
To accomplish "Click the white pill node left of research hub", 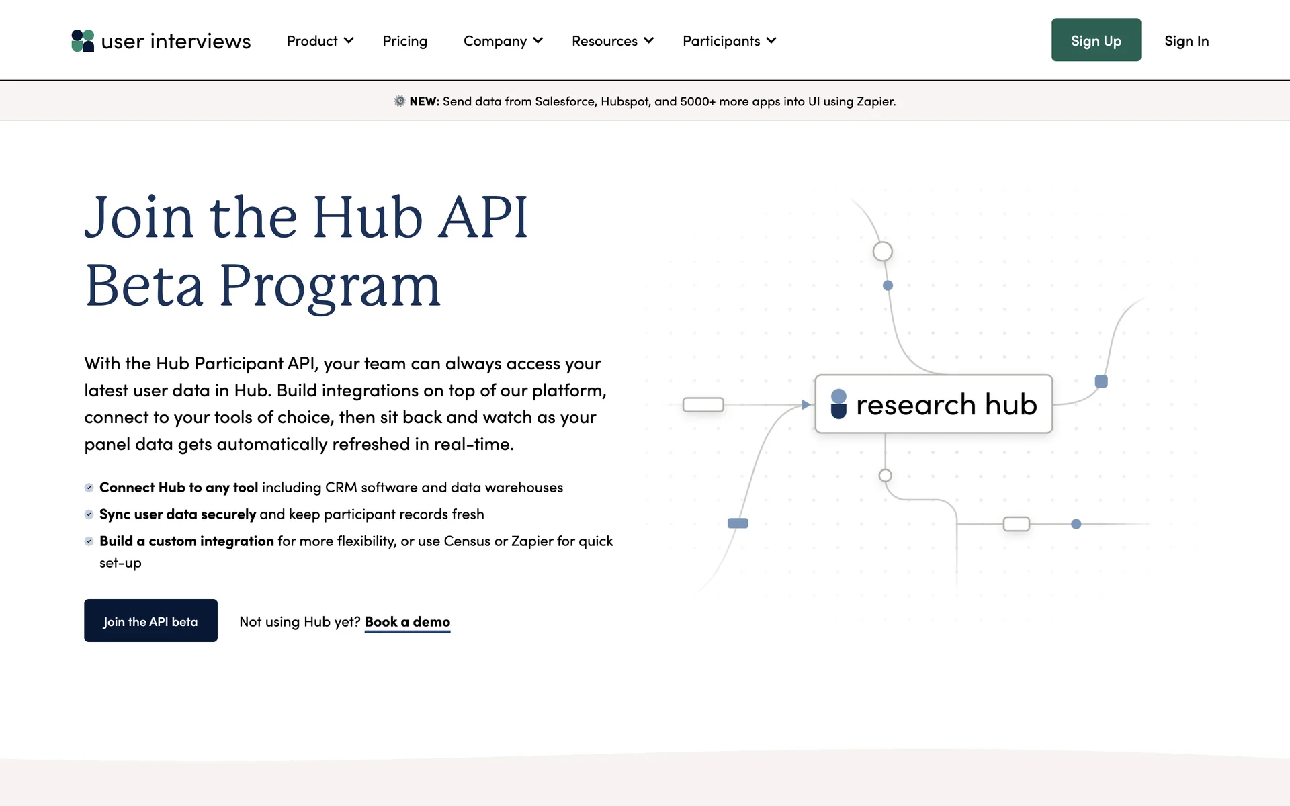I will tap(703, 404).
